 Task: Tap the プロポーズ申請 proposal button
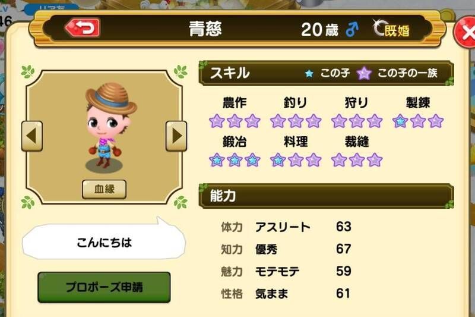tap(104, 287)
